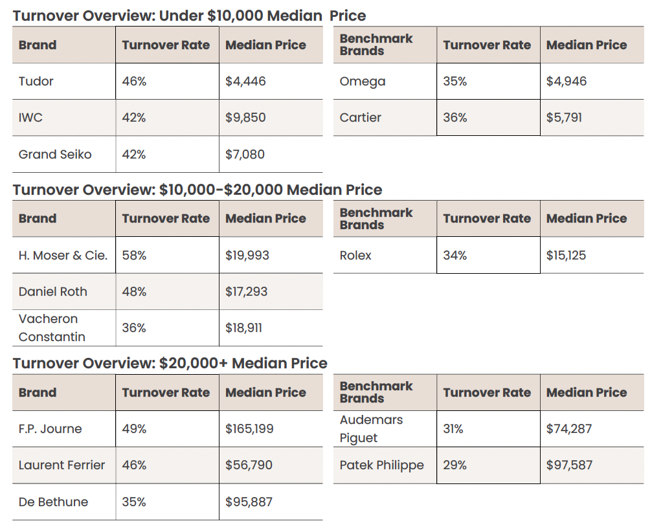Select H. Moser turnover rate 58%
Image resolution: width=663 pixels, height=532 pixels.
(134, 256)
